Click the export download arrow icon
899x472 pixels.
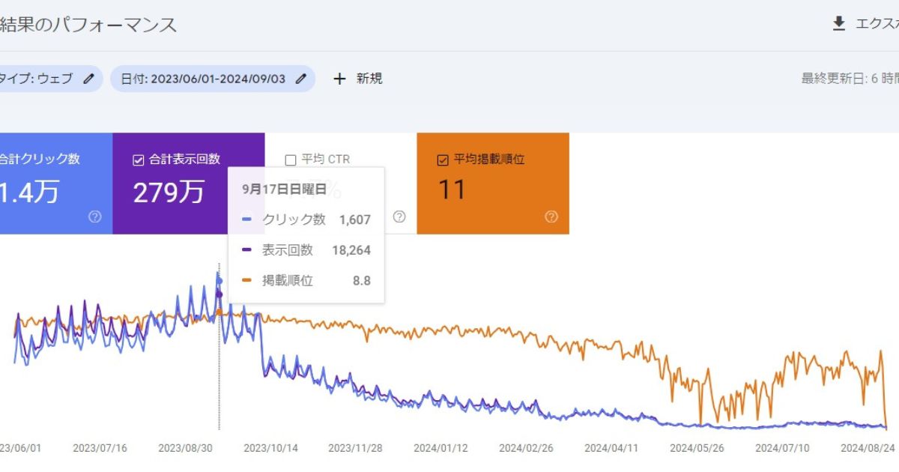click(839, 24)
